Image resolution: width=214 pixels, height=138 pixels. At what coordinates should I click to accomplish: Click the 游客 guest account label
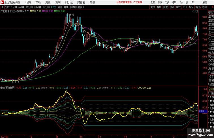(x=205, y=2)
